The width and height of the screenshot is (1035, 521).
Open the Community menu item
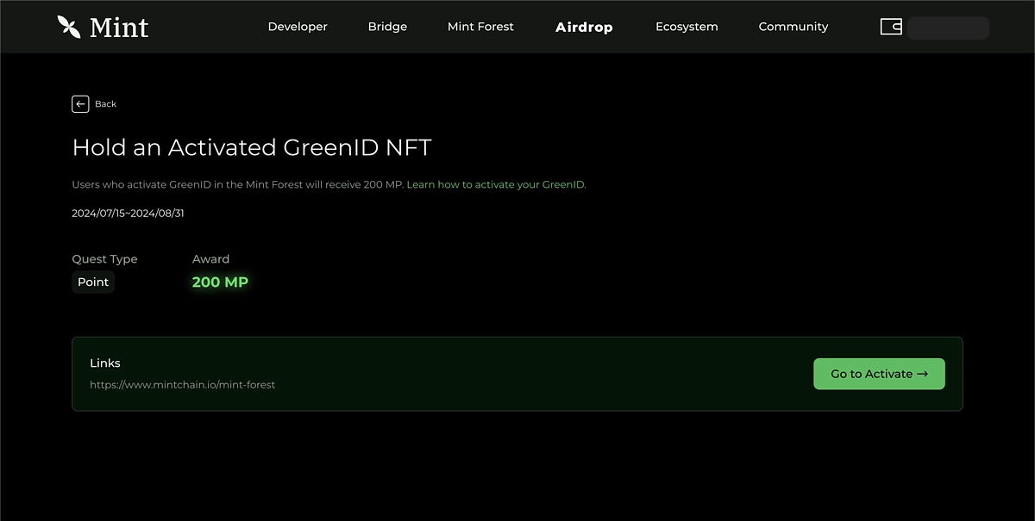tap(793, 27)
